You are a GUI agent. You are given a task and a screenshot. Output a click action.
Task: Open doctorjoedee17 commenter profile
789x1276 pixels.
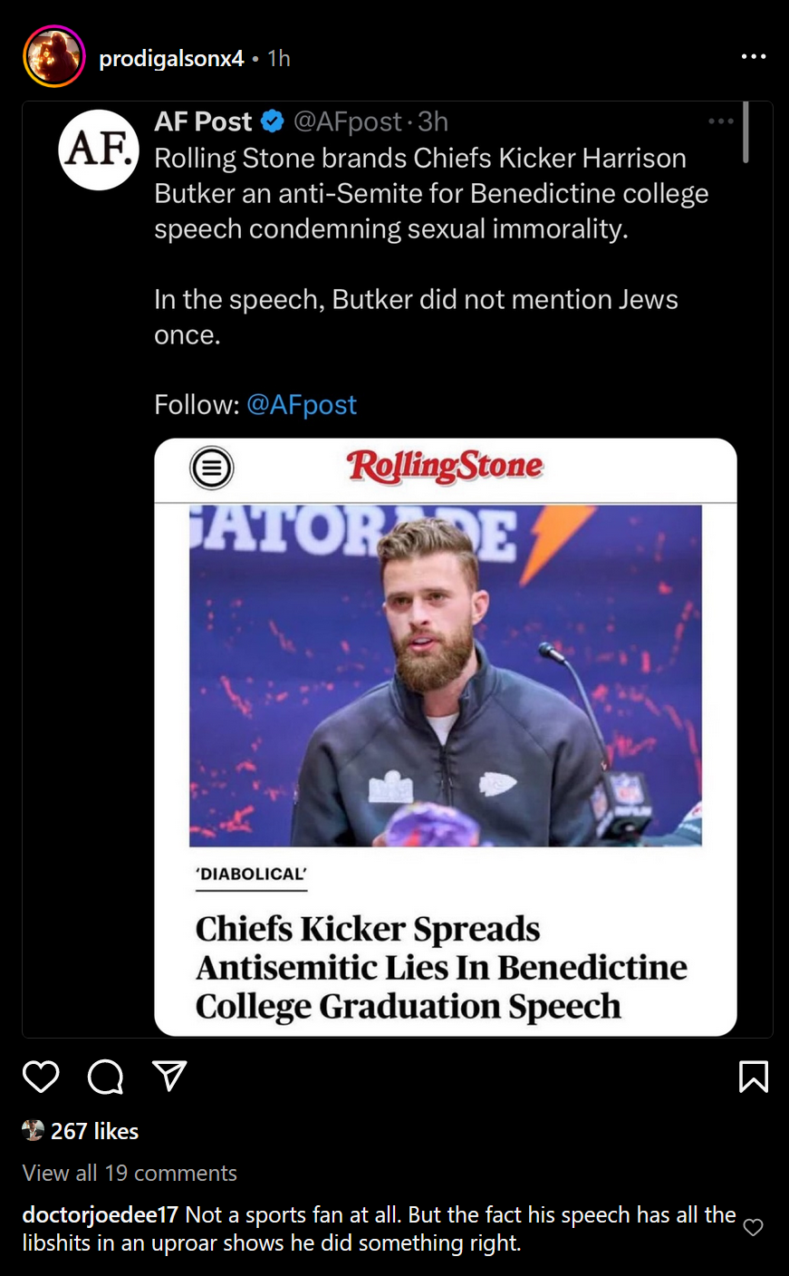click(x=100, y=1214)
